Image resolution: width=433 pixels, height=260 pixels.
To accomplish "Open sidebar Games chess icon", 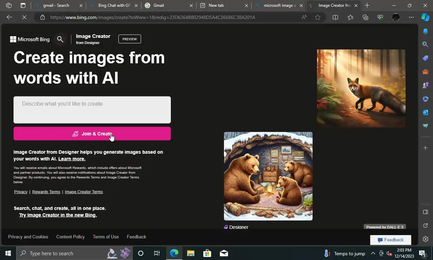I will pos(426,85).
